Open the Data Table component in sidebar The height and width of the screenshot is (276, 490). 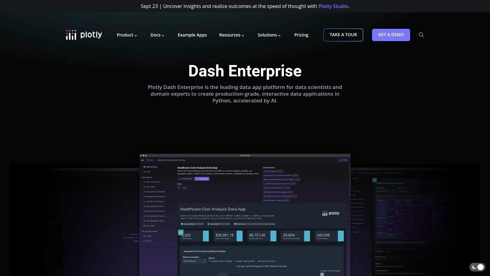click(150, 226)
